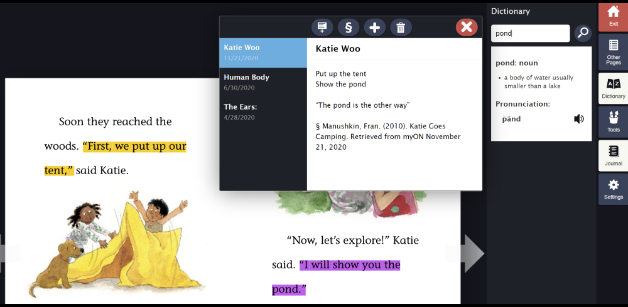
Task: Click the purple highlighted pond sentence
Action: (336, 277)
